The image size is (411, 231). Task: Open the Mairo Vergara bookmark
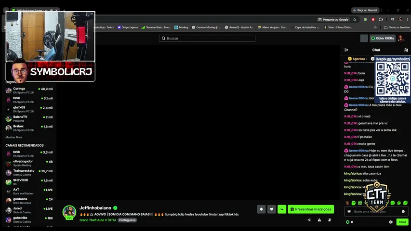click(272, 27)
